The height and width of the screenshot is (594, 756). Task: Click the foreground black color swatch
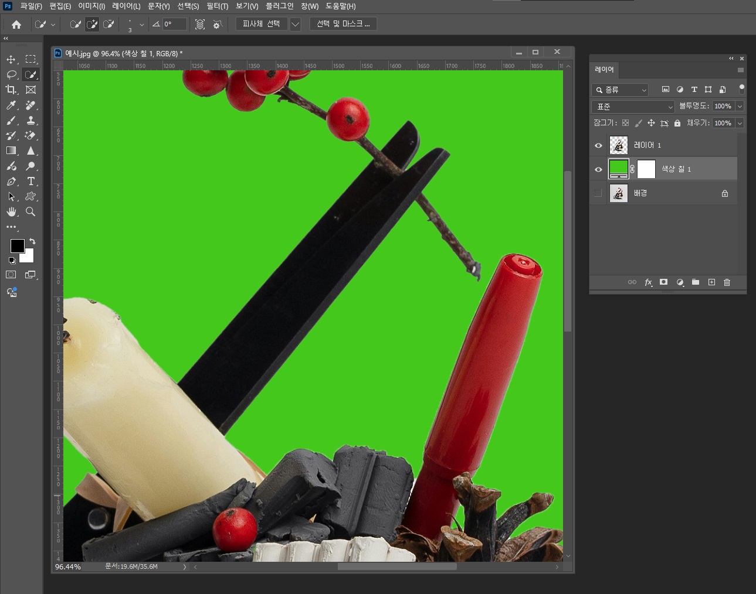[x=17, y=245]
